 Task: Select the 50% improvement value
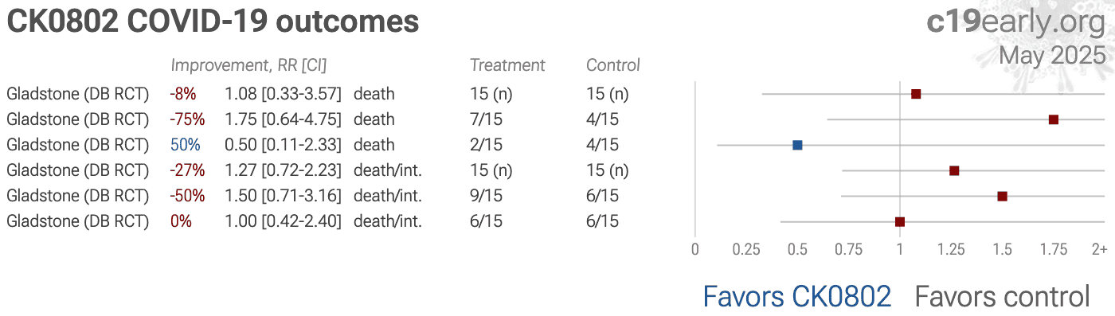click(x=185, y=145)
